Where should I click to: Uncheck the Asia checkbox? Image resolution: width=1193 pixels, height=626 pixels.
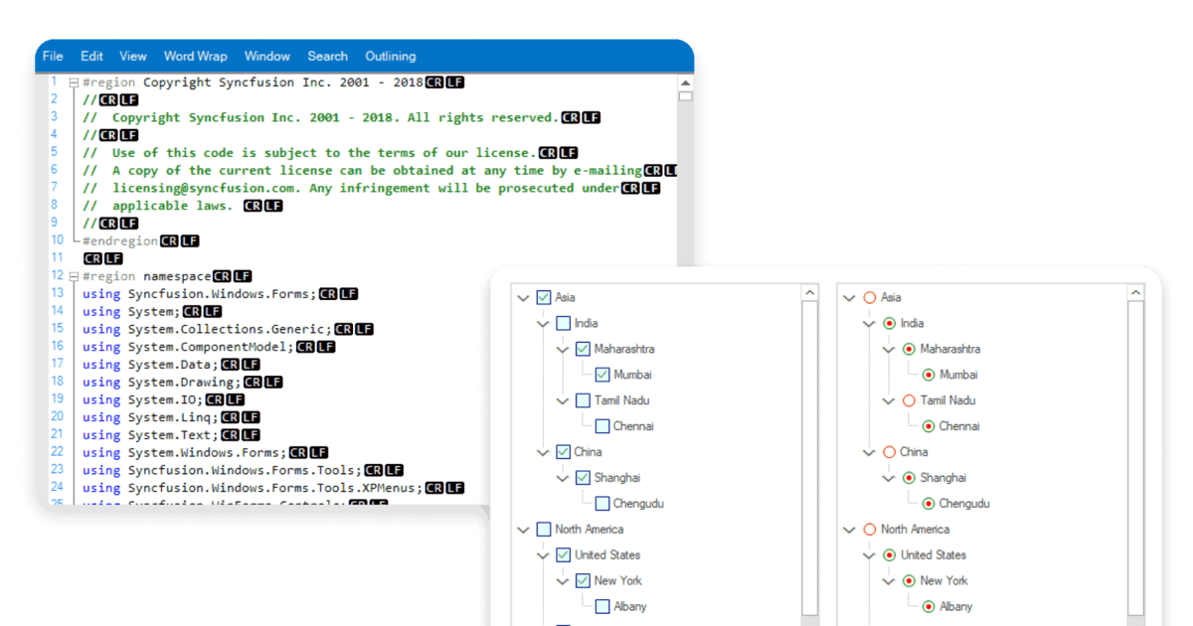544,297
